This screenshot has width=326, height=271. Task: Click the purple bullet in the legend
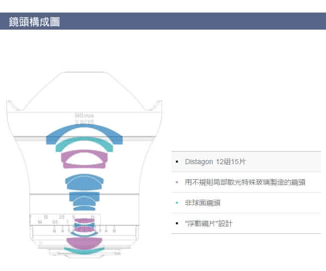177,182
